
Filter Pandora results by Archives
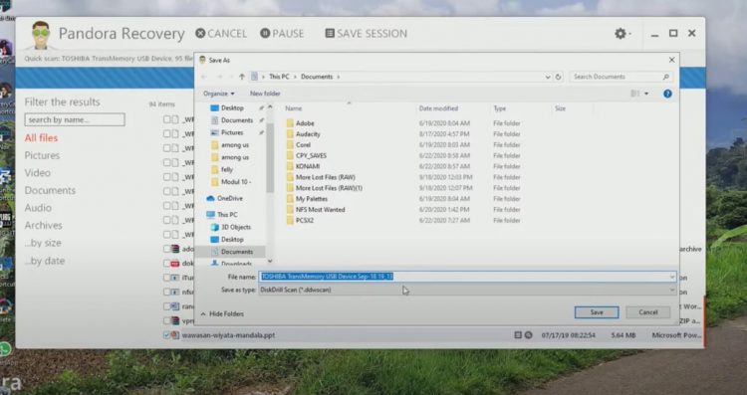[44, 225]
